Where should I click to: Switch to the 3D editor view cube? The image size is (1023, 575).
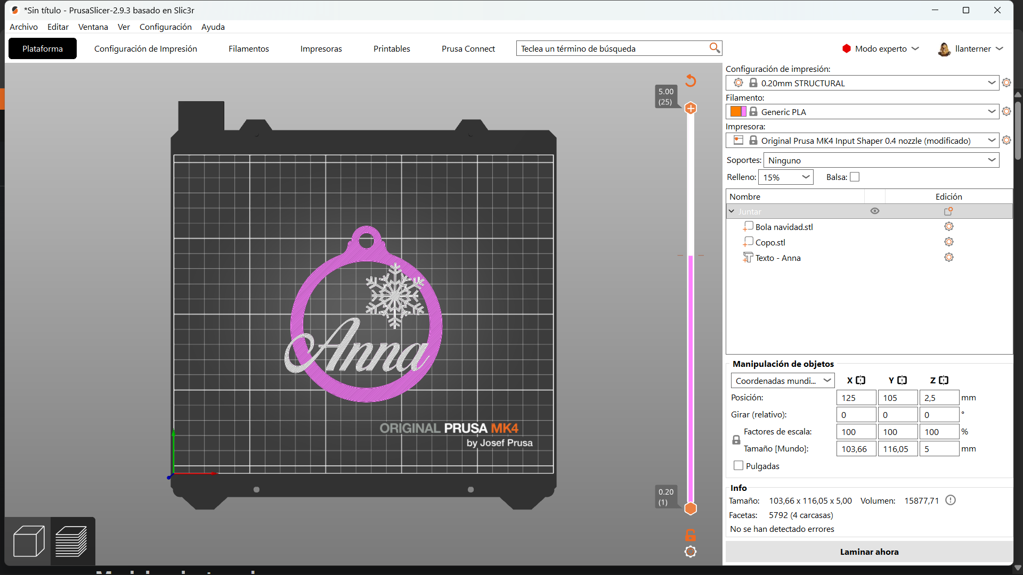28,541
